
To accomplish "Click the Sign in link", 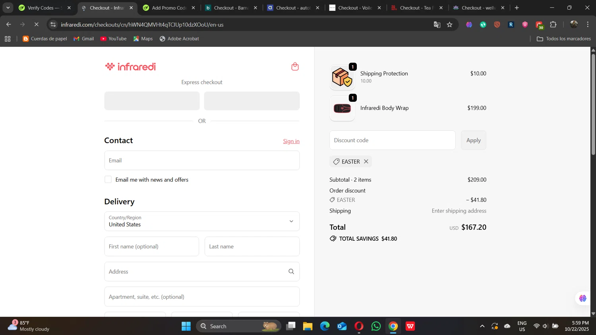I will coord(291,141).
